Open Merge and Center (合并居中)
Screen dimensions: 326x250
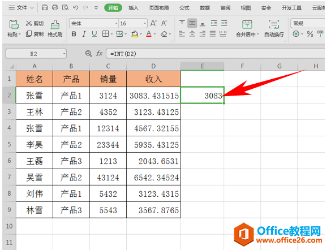pyautogui.click(x=247, y=28)
